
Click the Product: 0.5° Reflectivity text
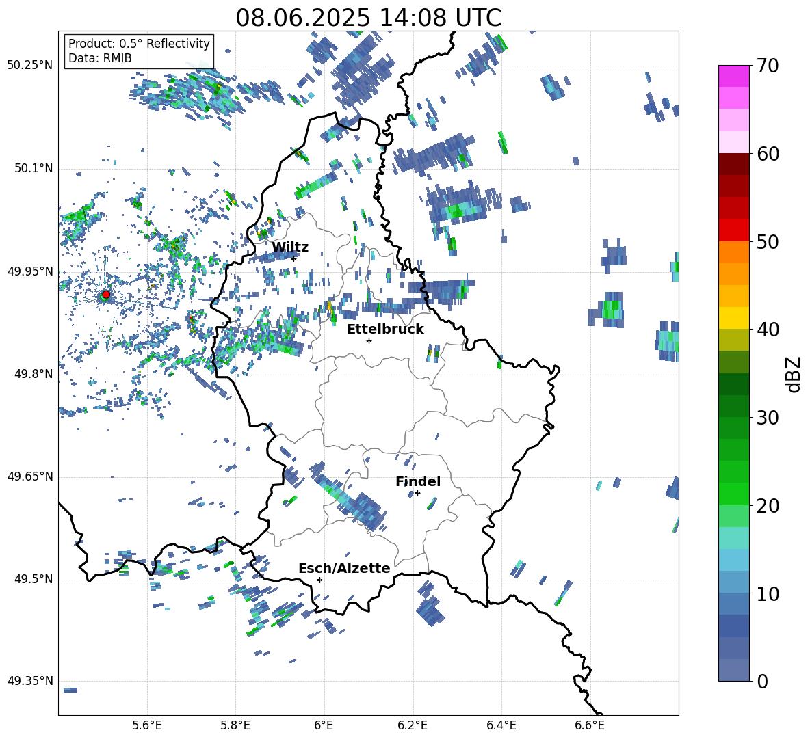point(139,44)
